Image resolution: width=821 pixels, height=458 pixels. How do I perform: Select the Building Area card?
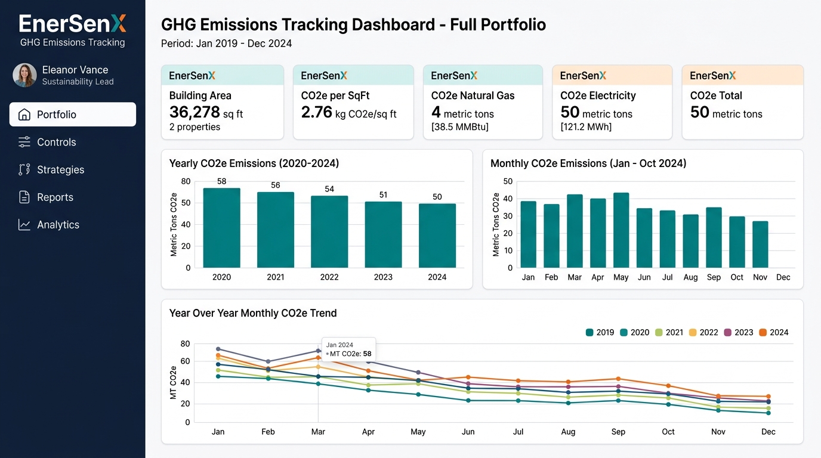[x=222, y=102]
